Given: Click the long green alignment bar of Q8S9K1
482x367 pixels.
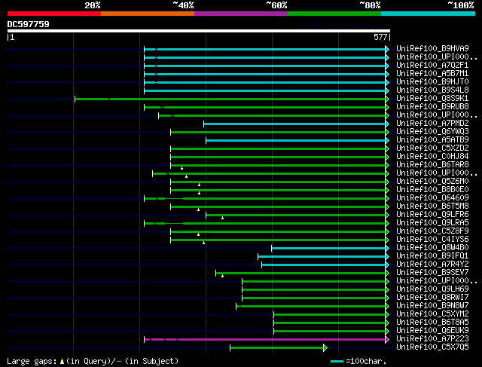Looking at the screenshot, I should (230, 99).
